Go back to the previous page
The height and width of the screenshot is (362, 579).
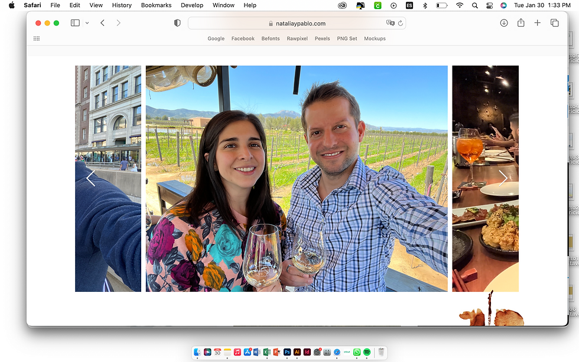click(x=103, y=23)
